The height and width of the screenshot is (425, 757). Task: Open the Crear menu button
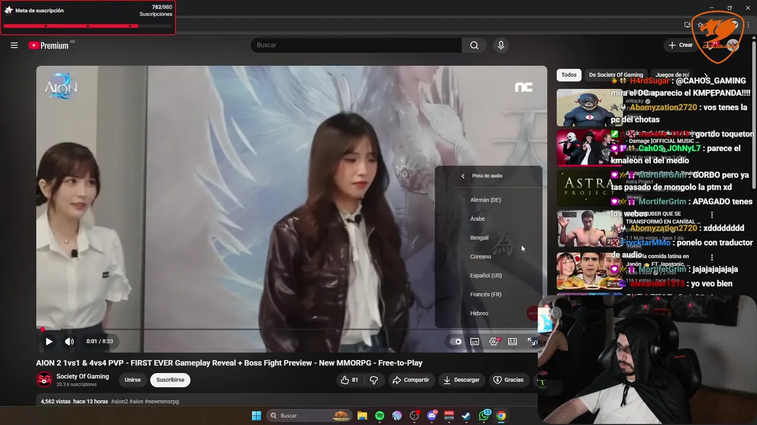pyautogui.click(x=680, y=45)
